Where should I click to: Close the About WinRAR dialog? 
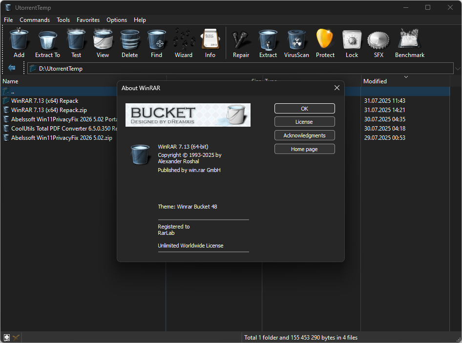pos(337,88)
